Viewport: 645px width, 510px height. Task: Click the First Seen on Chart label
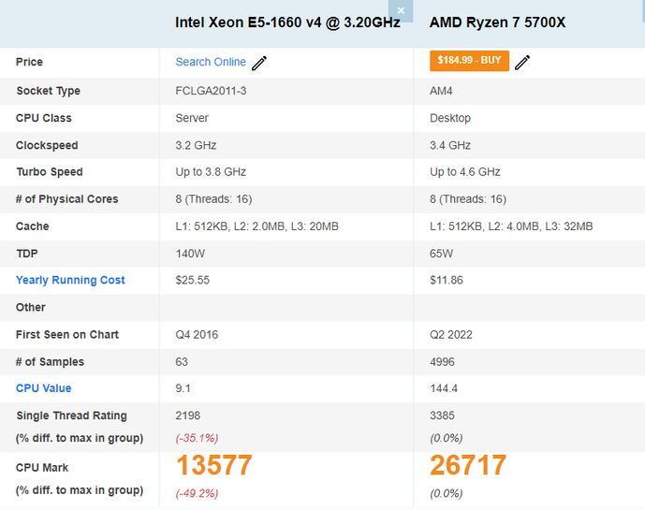(x=67, y=334)
